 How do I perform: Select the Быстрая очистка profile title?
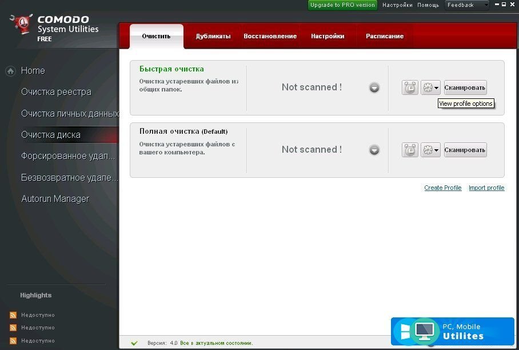(x=171, y=69)
